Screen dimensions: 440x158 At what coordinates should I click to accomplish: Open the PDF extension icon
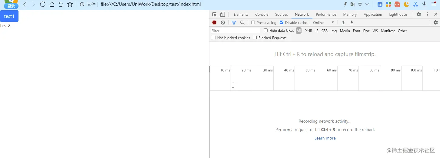point(397,4)
